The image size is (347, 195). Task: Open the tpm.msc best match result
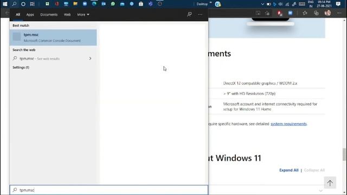[53, 37]
